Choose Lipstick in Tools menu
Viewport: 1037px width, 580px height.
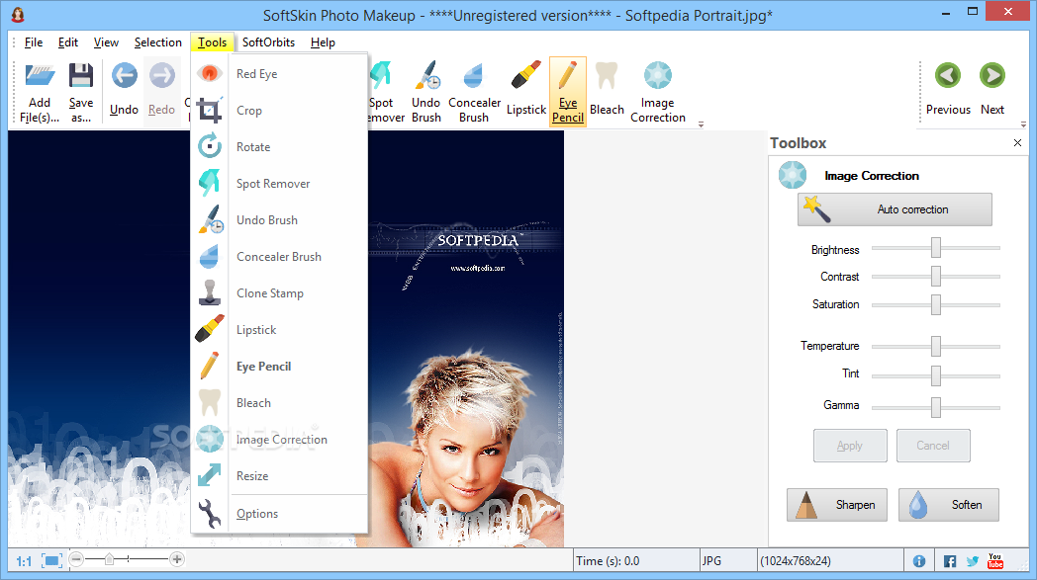(x=279, y=330)
